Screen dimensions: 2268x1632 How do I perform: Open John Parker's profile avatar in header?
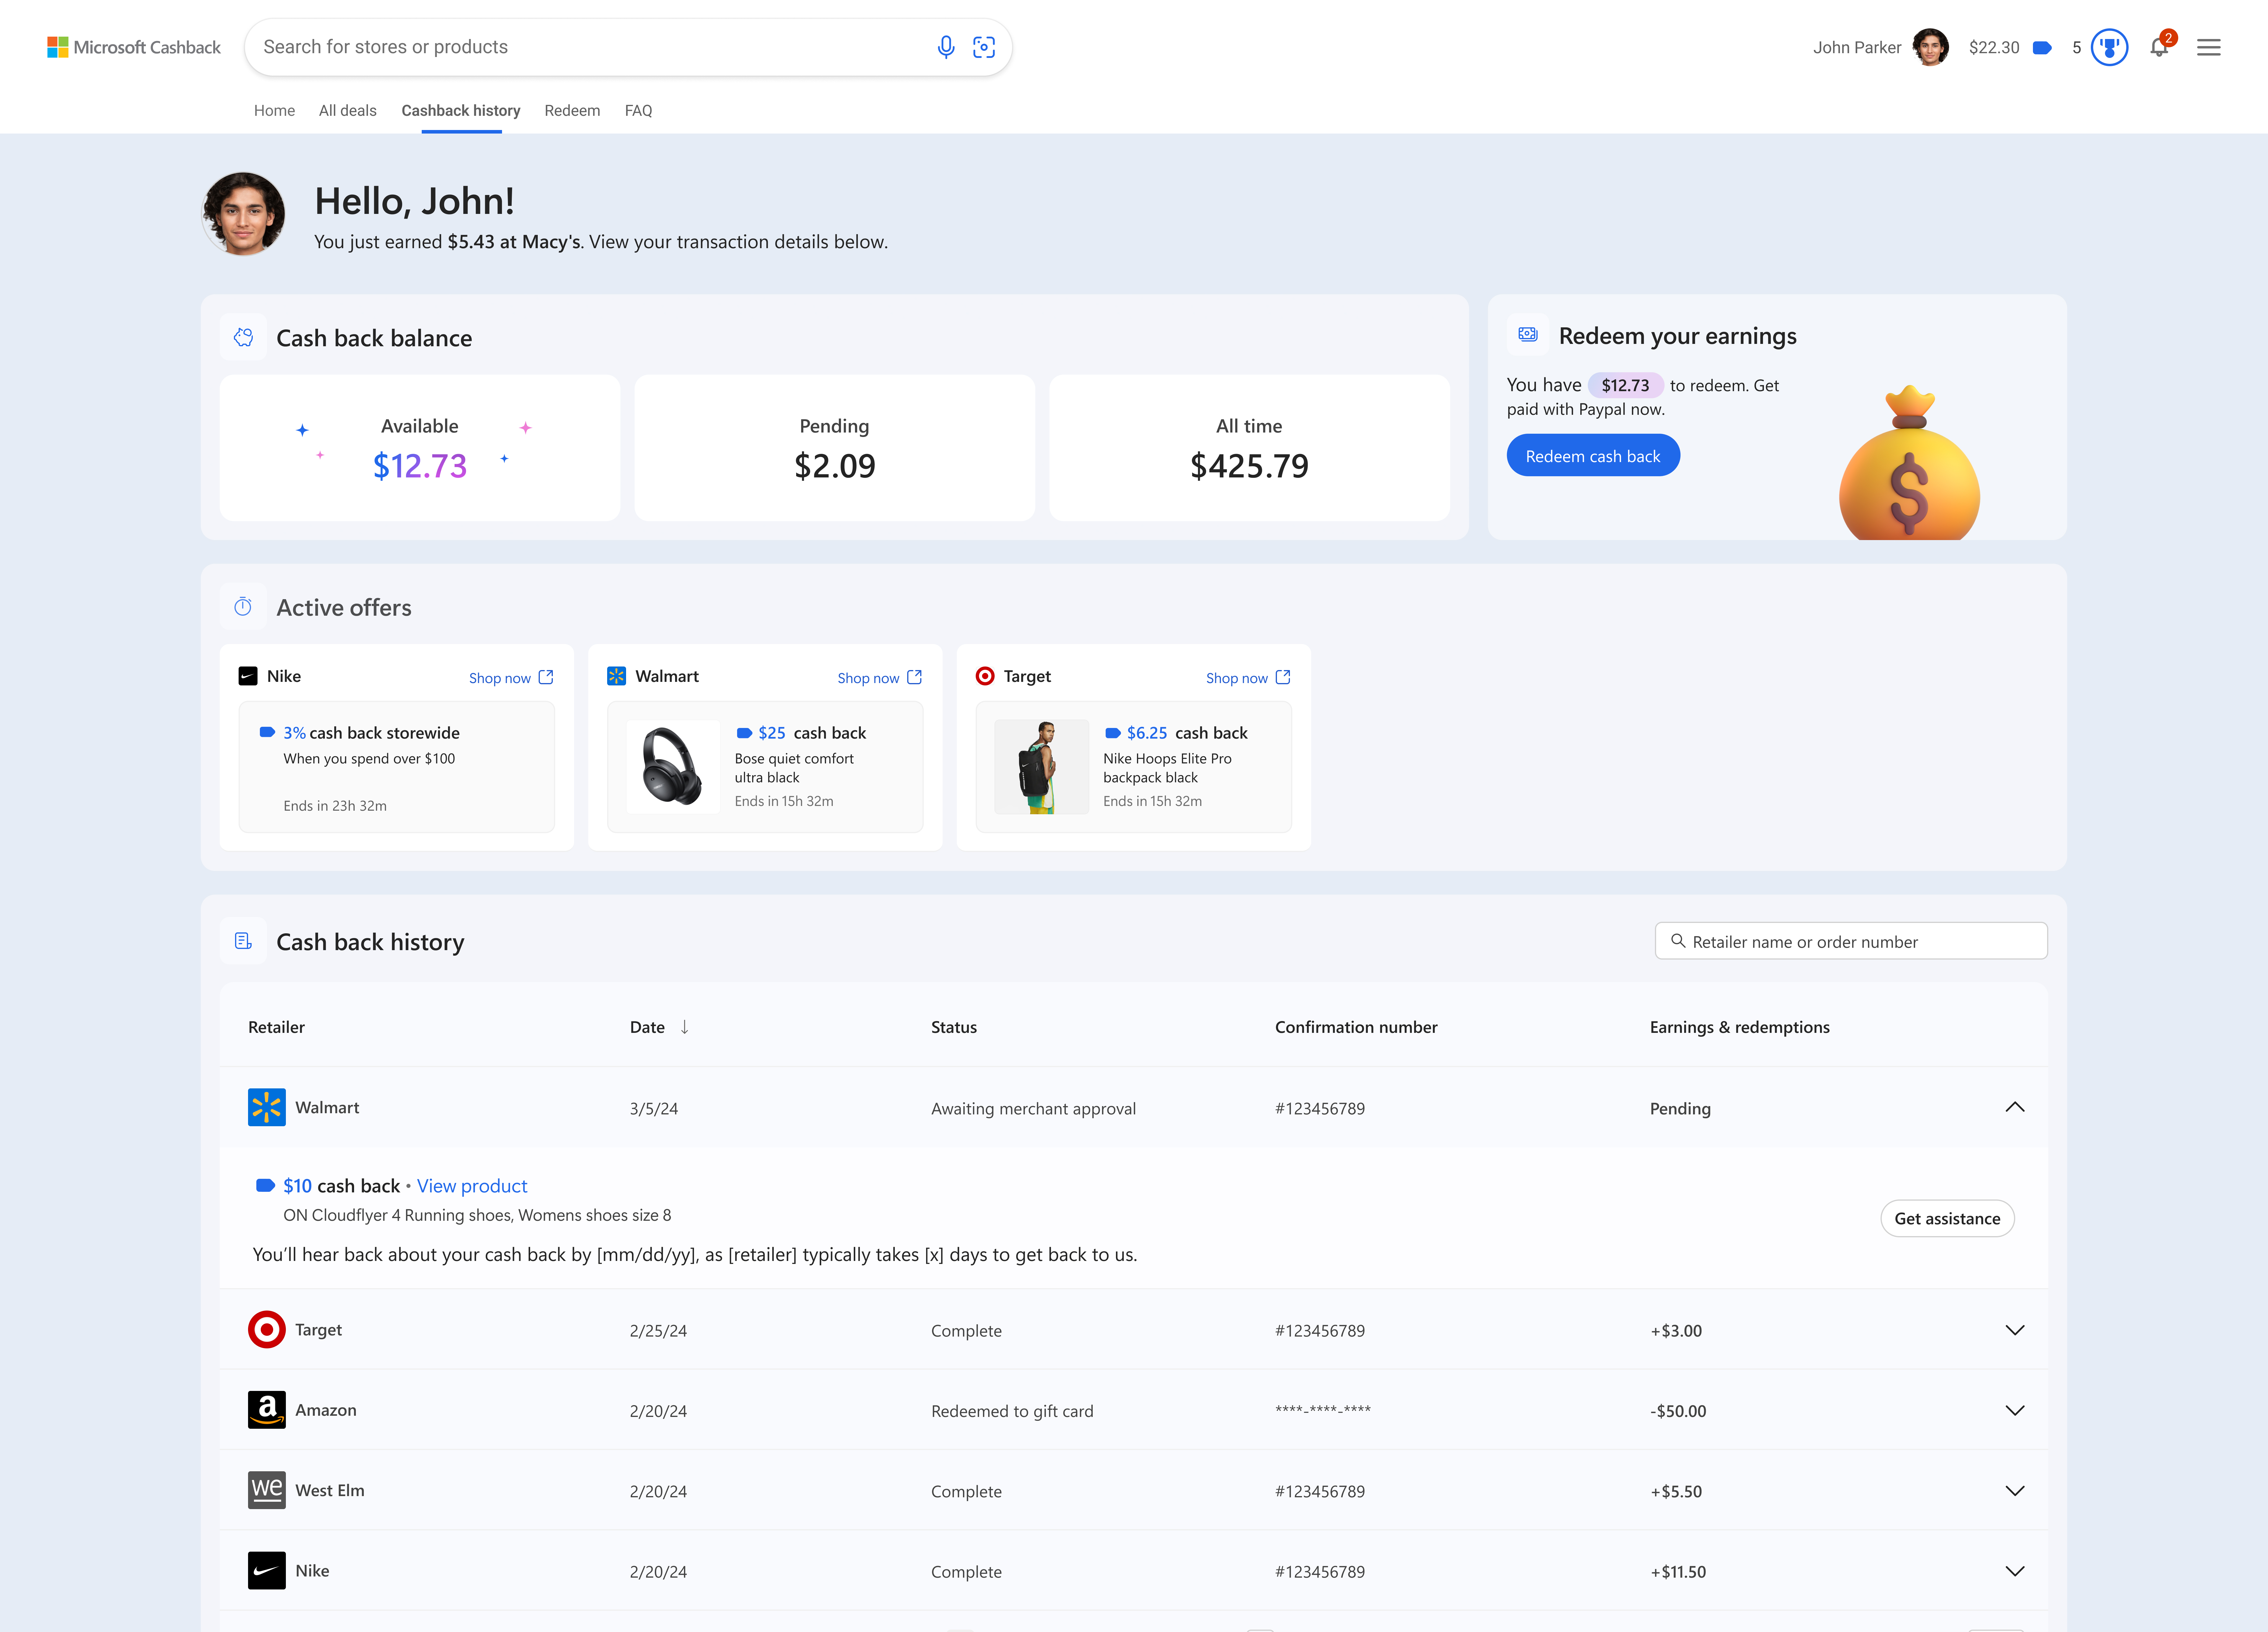(1930, 47)
